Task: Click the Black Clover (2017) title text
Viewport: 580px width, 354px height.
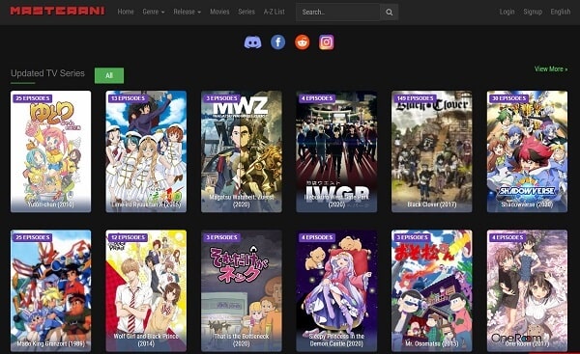Action: point(432,204)
